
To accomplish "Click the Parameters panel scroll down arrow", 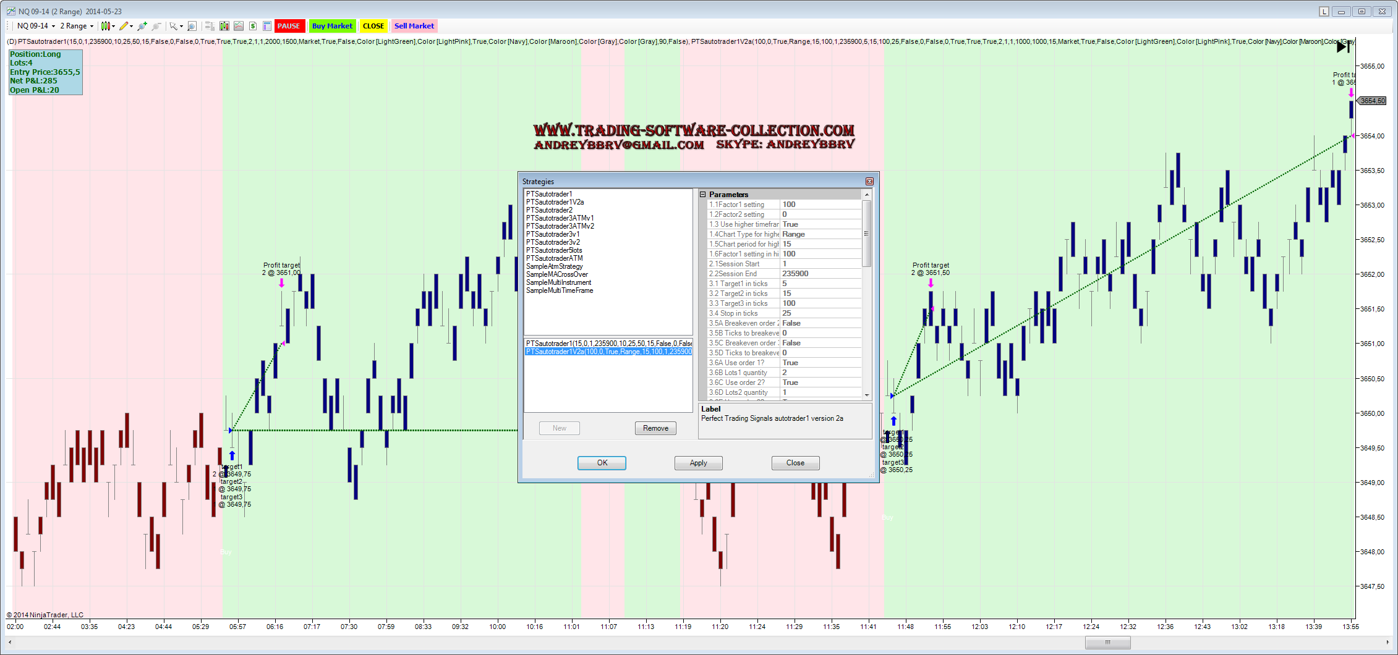I will tap(867, 395).
